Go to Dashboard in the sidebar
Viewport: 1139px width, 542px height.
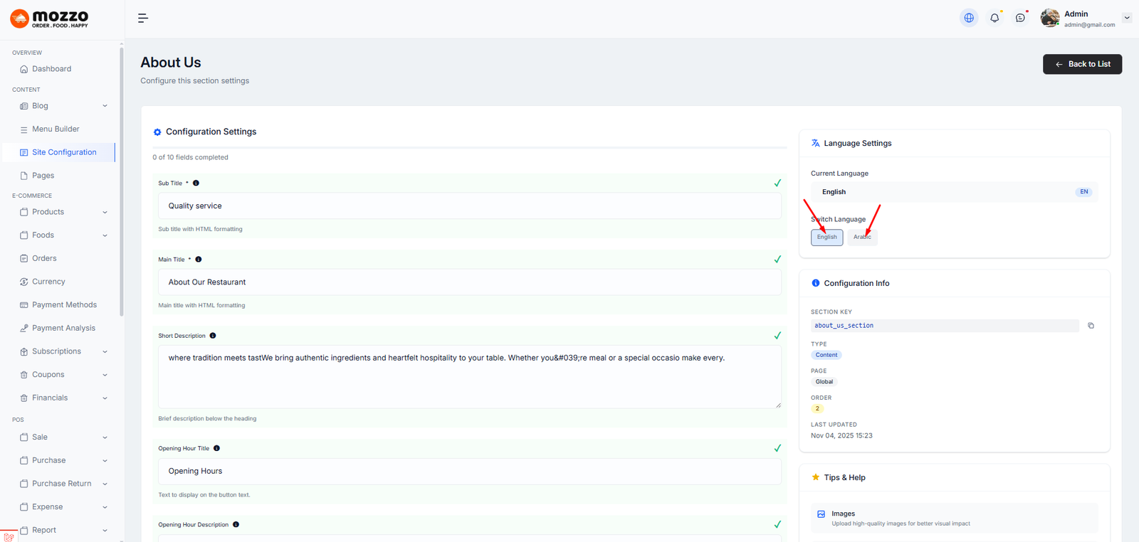pyautogui.click(x=51, y=69)
